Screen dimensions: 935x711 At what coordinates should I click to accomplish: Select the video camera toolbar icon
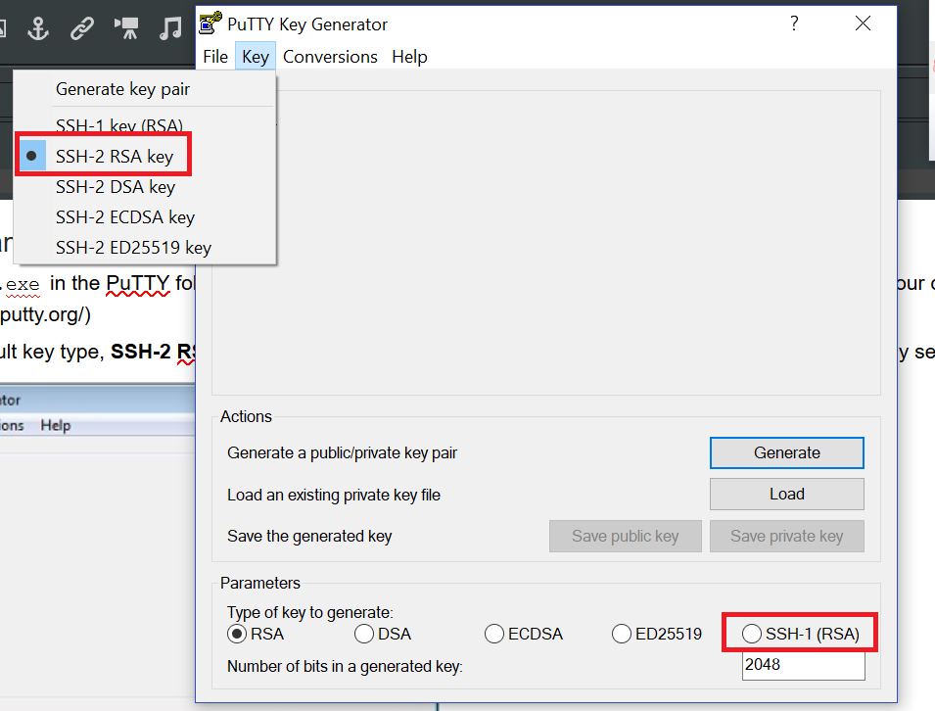(x=127, y=28)
